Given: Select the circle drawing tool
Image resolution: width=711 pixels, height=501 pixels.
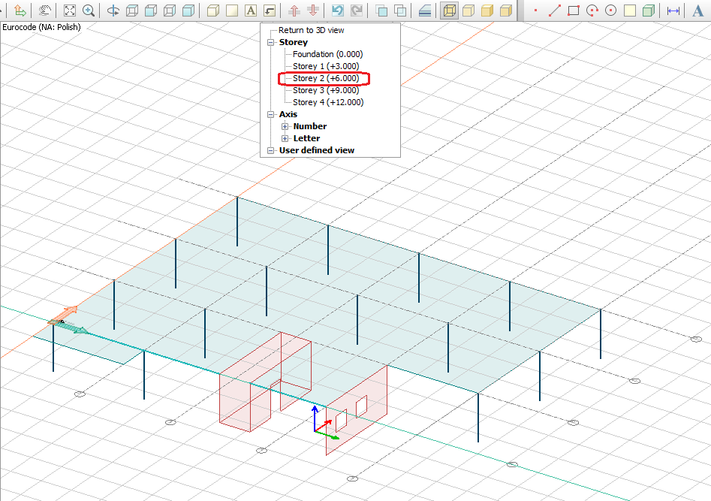Looking at the screenshot, I should 611,11.
